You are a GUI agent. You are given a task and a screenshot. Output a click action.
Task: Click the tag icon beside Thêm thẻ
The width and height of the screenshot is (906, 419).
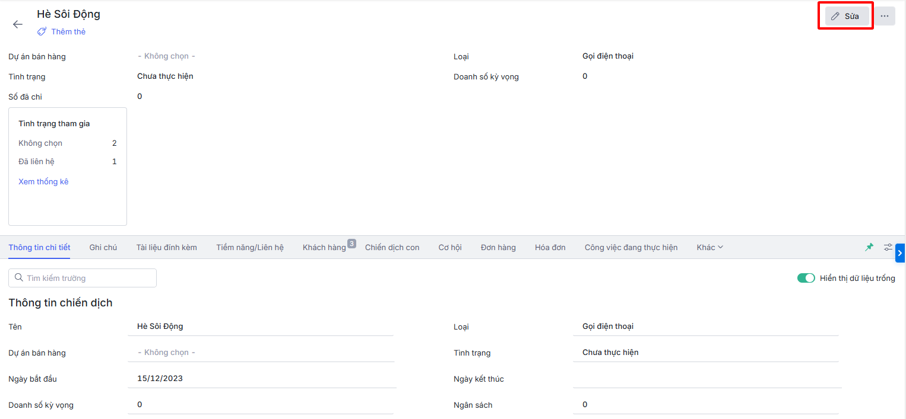(42, 31)
